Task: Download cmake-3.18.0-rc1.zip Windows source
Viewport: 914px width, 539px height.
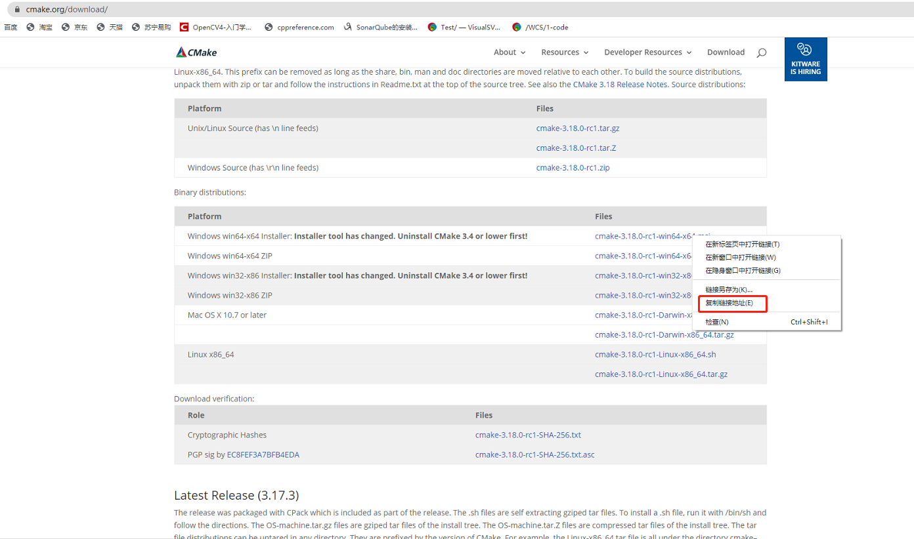Action: (573, 168)
